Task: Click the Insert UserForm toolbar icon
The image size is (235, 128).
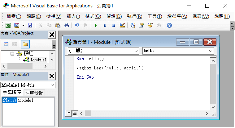Action: click(x=17, y=25)
